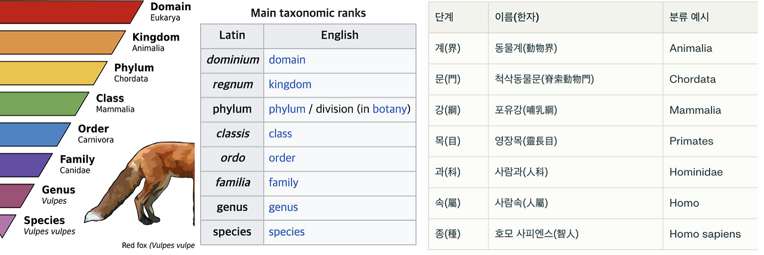Open the 'species' link
This screenshot has width=764, height=255.
pos(286,232)
